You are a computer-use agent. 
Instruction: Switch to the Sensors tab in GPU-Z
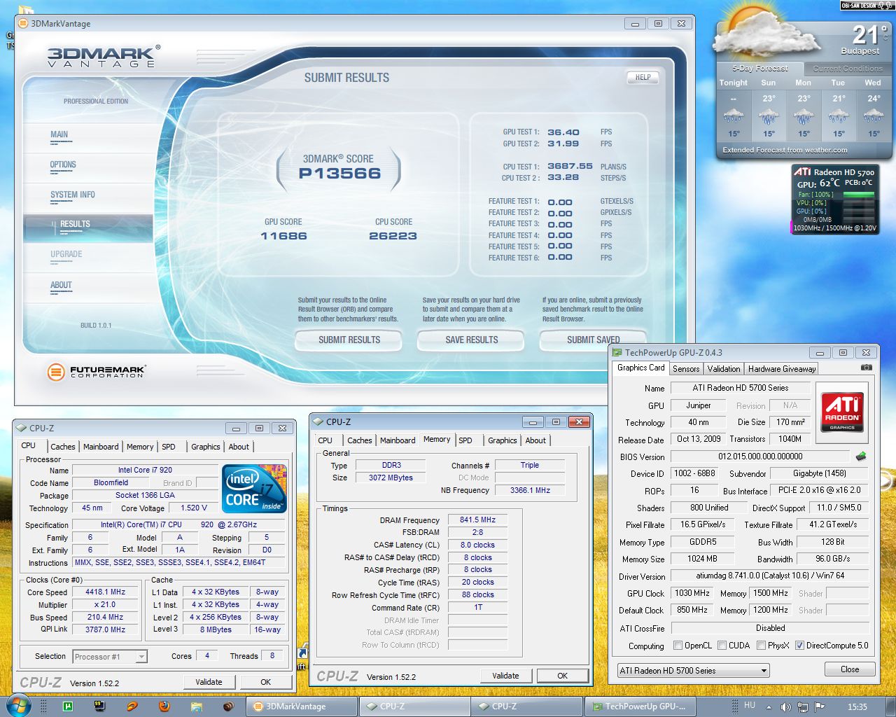[x=686, y=369]
